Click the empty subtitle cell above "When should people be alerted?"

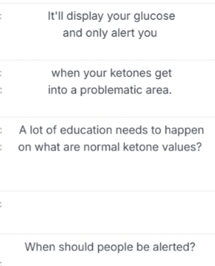point(108,212)
